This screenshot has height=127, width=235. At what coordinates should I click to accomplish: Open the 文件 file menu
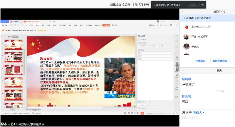click(5, 25)
